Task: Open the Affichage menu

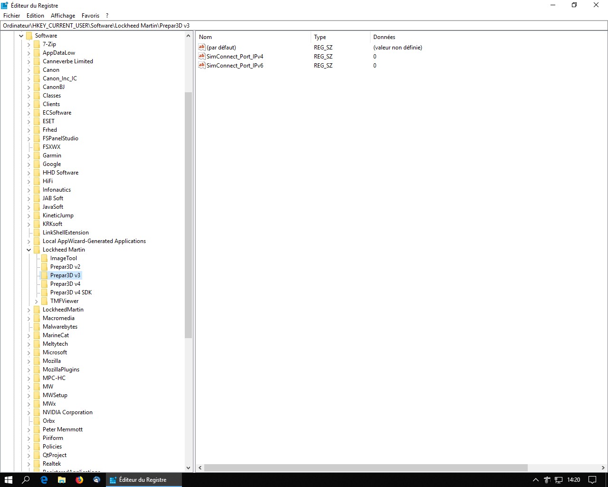Action: [x=63, y=16]
